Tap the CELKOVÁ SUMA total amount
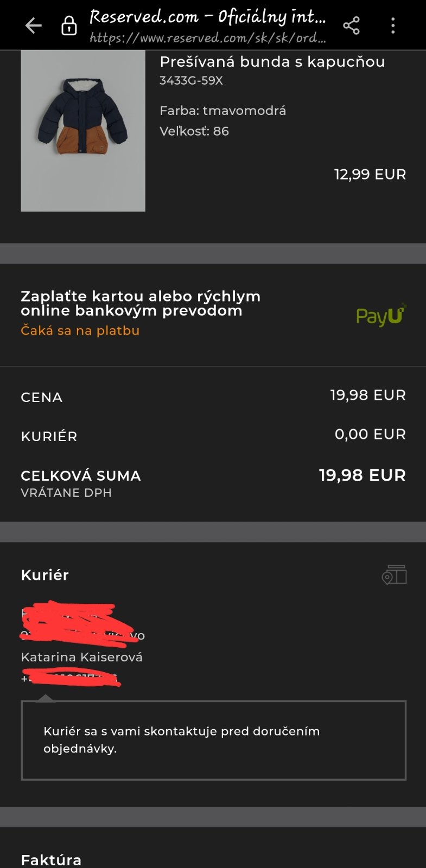 pos(362,475)
